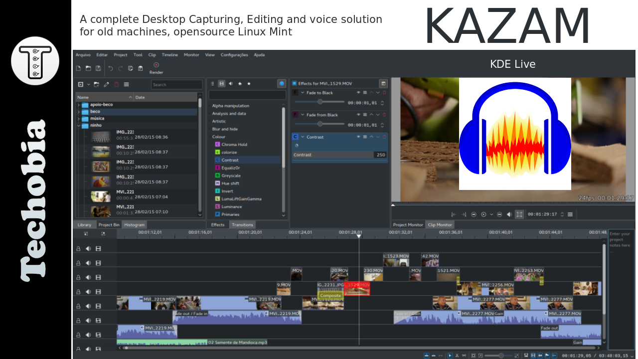
Task: Click the Fade to Black duration slider
Action: 319,102
